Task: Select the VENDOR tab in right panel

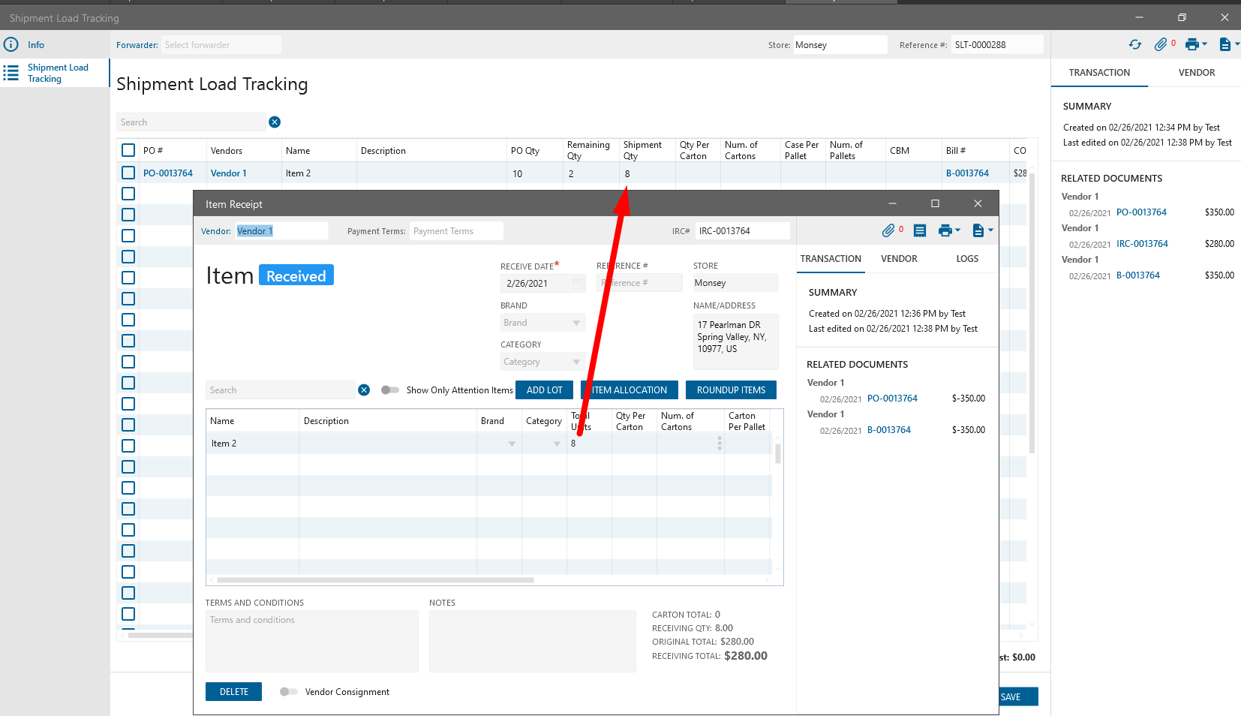Action: click(1196, 73)
